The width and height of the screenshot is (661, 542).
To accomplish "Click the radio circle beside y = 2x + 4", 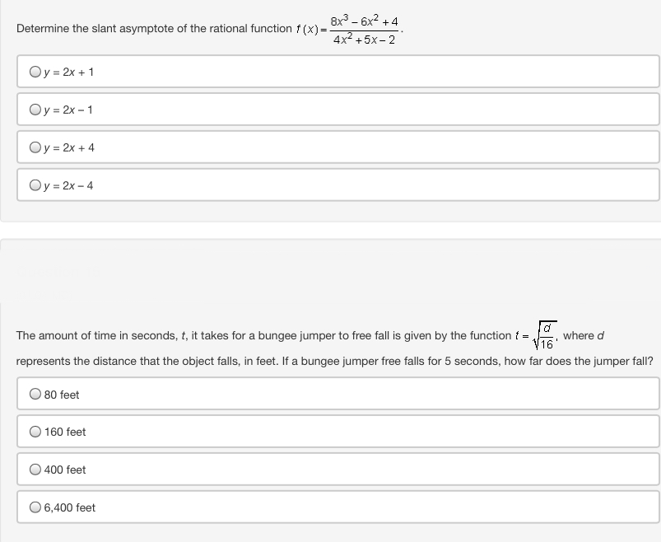I will pos(34,146).
